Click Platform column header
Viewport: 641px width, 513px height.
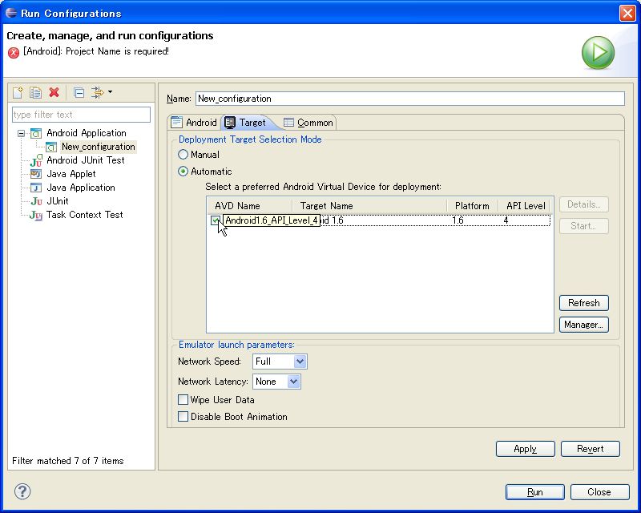[x=472, y=206]
